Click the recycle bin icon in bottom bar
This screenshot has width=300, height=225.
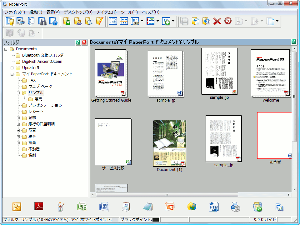click(257, 207)
